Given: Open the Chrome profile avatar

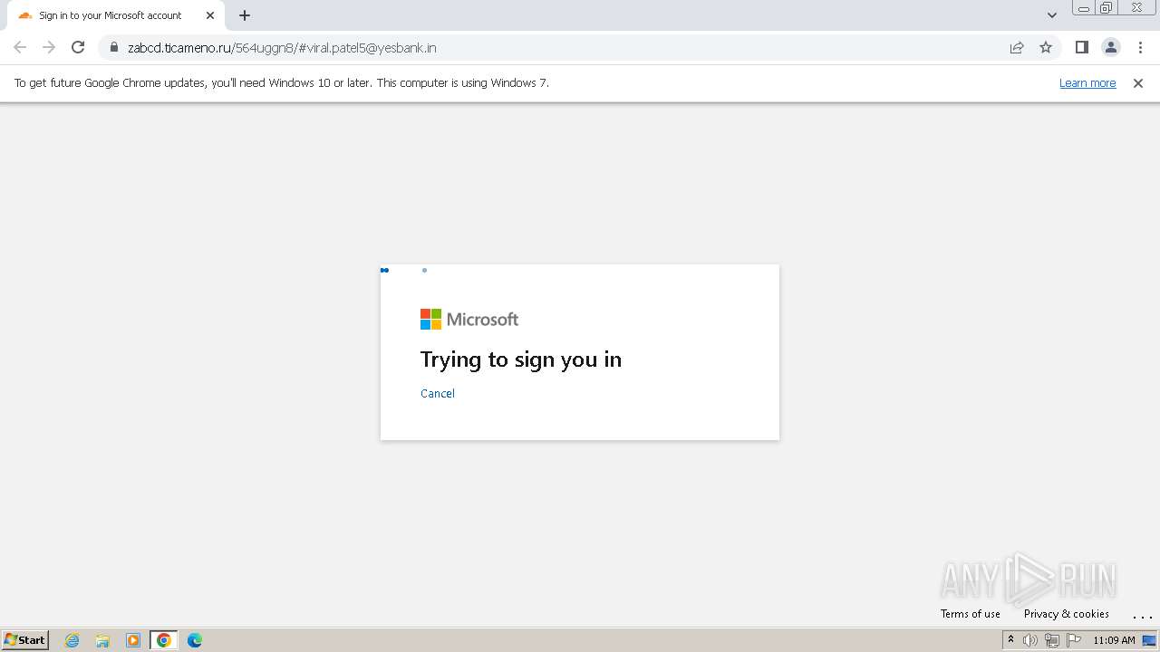Looking at the screenshot, I should tap(1110, 47).
